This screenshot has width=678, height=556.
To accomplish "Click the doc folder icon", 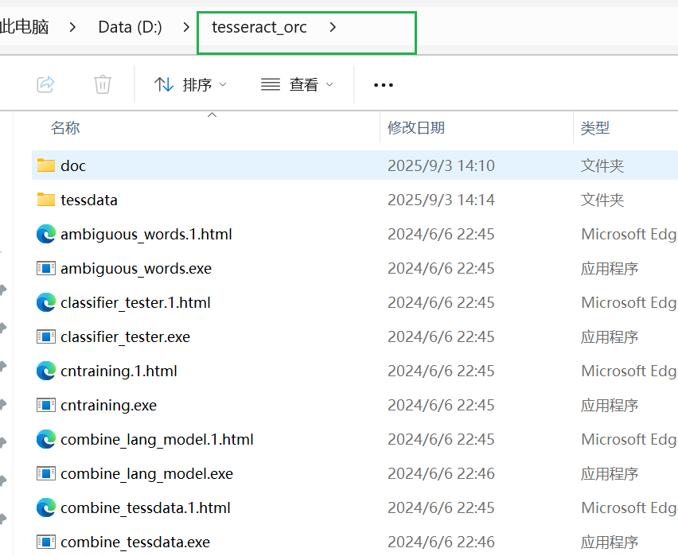I will click(x=46, y=165).
